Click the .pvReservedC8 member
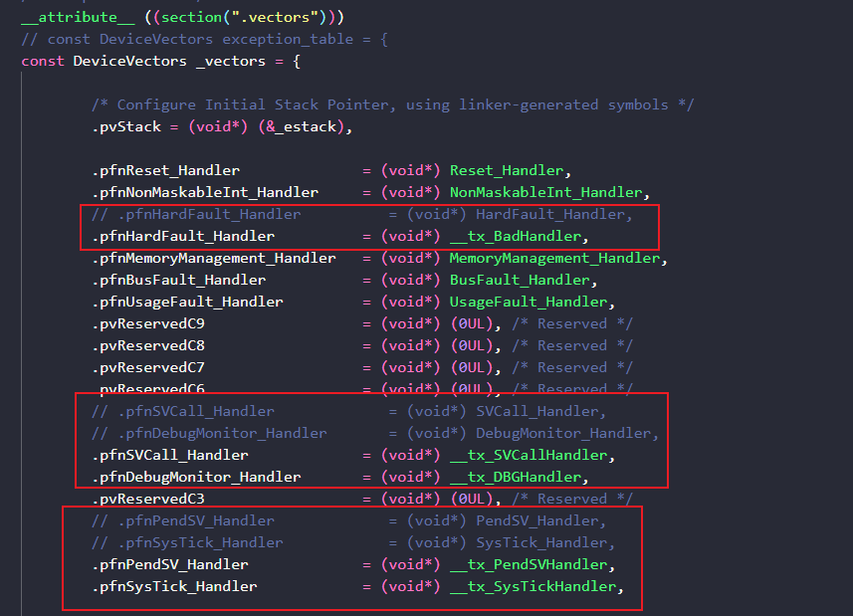This screenshot has height=616, width=853. [148, 345]
